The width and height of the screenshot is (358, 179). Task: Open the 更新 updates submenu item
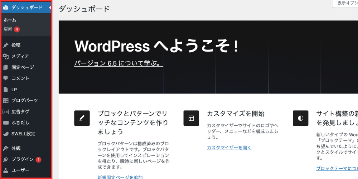pyautogui.click(x=8, y=29)
